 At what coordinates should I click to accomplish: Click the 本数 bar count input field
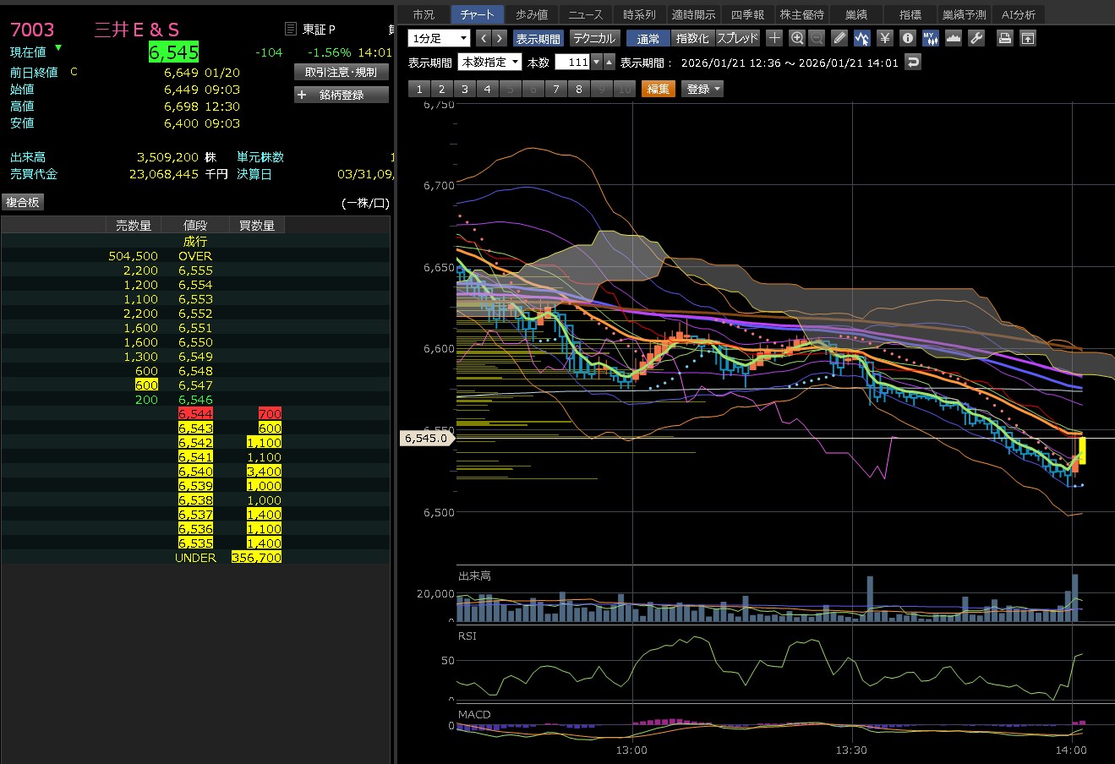click(572, 63)
